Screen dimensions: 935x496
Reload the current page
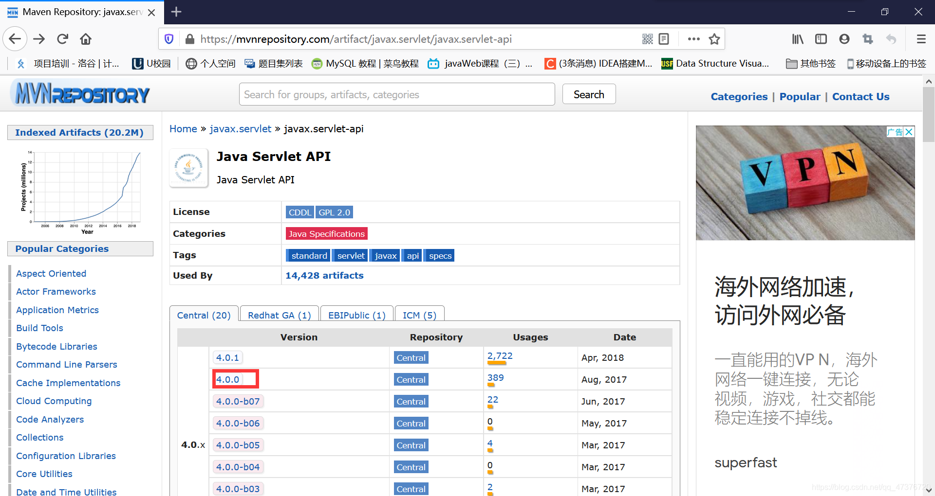[62, 39]
